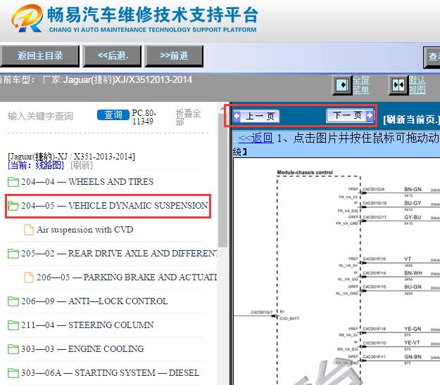Open the 全屏菜单 link

pyautogui.click(x=361, y=85)
